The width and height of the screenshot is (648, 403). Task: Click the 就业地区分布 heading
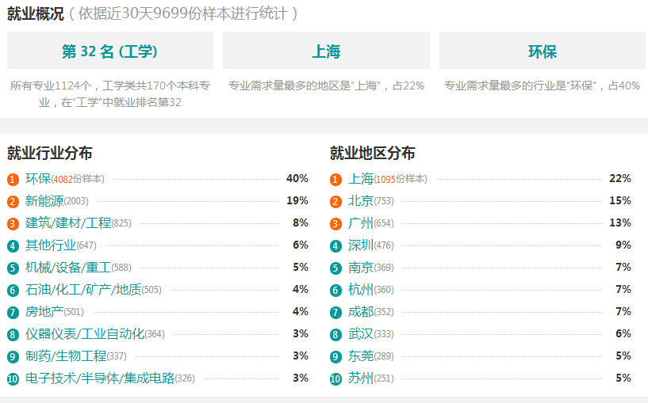[372, 153]
